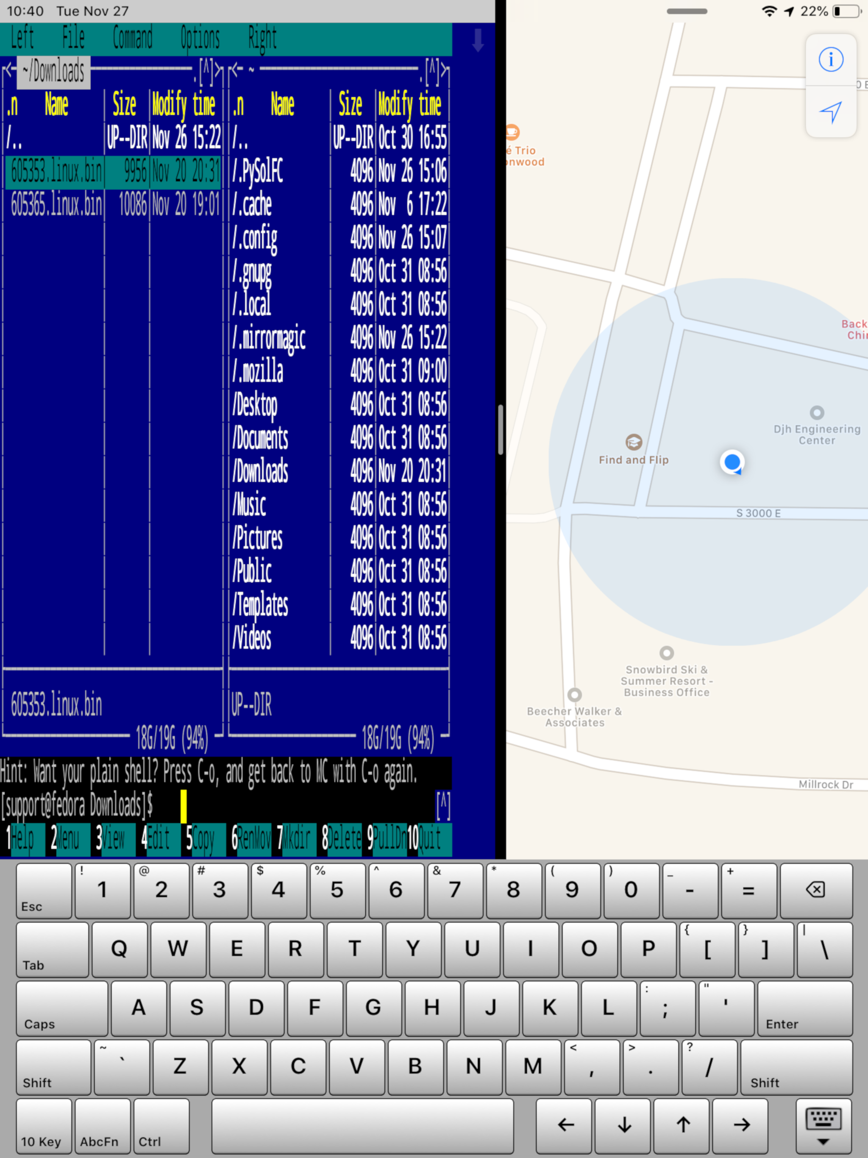Screen dimensions: 868x1158
Task: Hide the keyboard with the dismiss key
Action: click(823, 1126)
